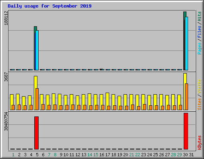Click day label 27 on x-axis

click(167, 155)
